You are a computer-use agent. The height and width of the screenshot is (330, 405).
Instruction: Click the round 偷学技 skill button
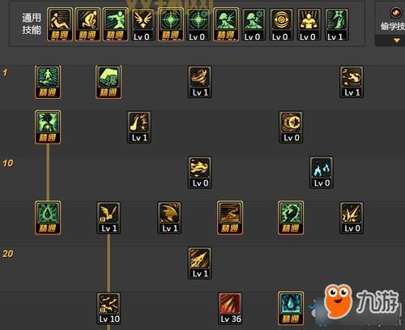[396, 12]
